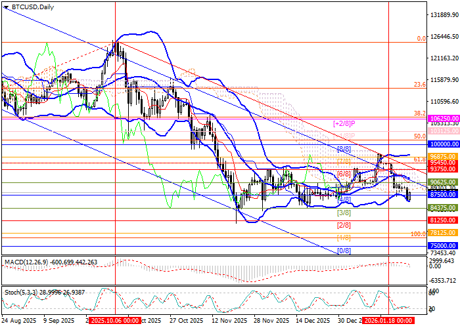Click the 0.0 Fibonacci level label
Viewport: 460px width, 328px height.
click(x=421, y=38)
